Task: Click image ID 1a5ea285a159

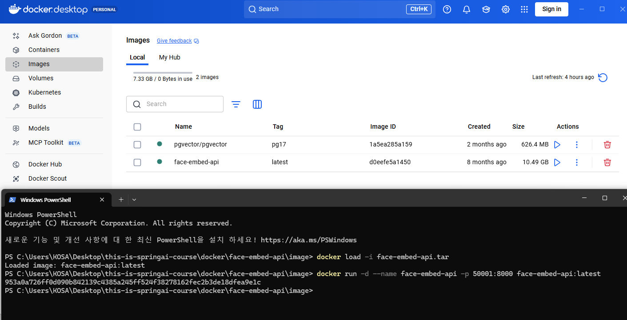Action: tap(391, 145)
